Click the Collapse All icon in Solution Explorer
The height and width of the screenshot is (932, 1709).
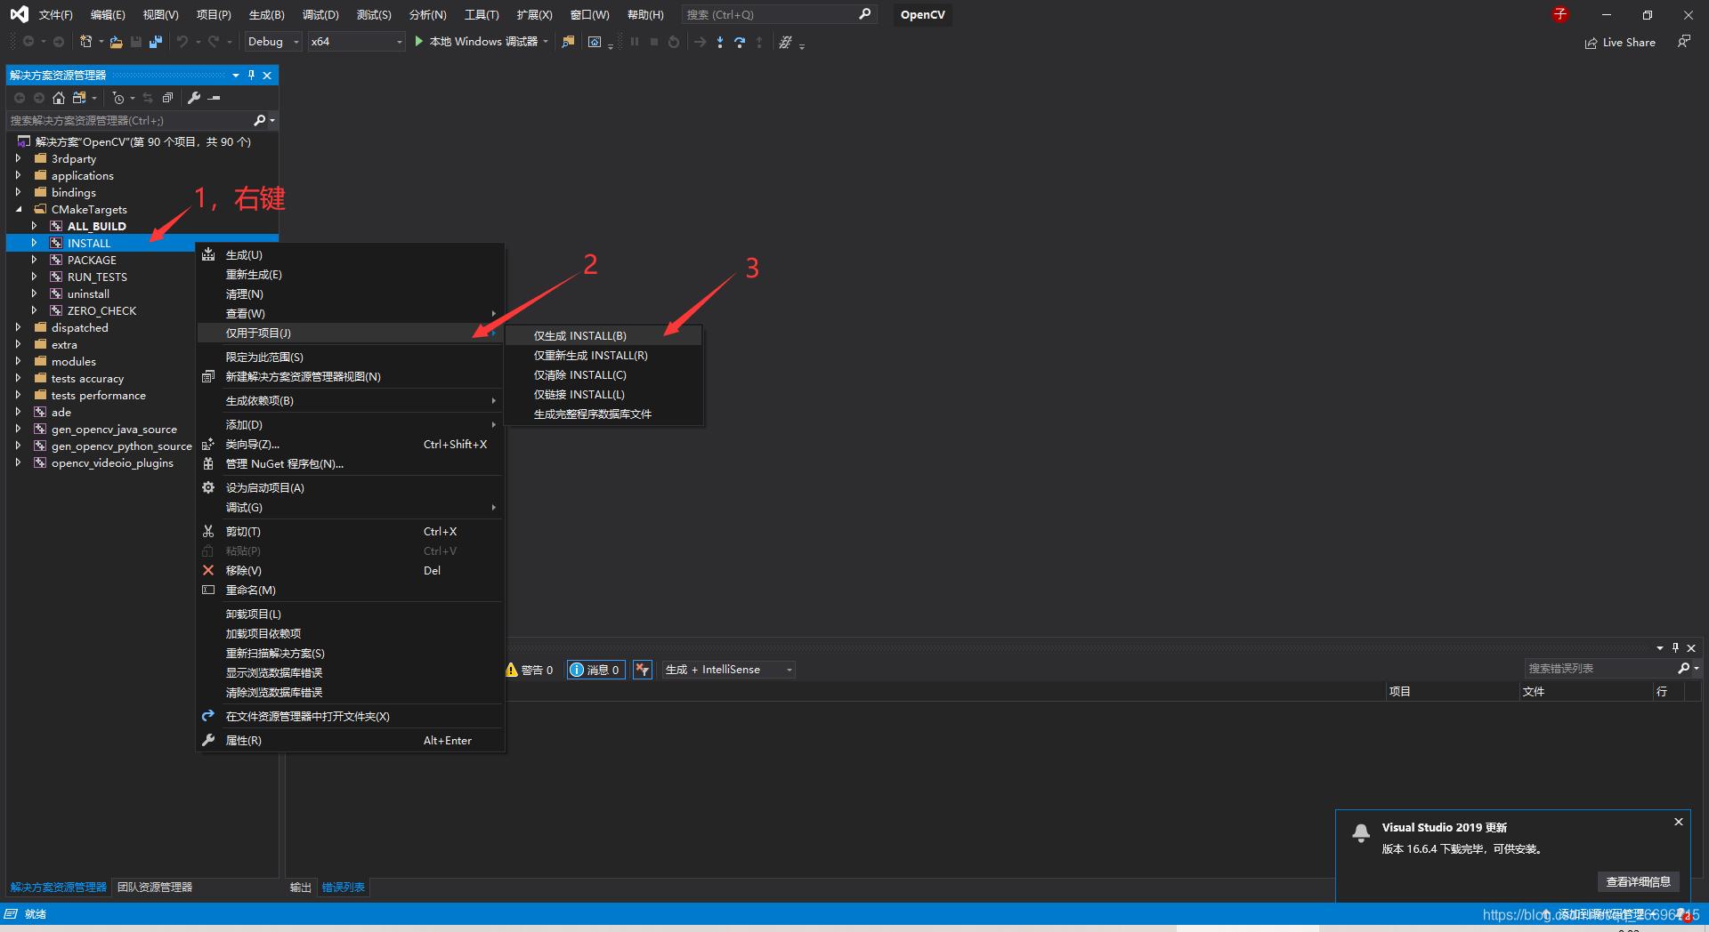(167, 98)
